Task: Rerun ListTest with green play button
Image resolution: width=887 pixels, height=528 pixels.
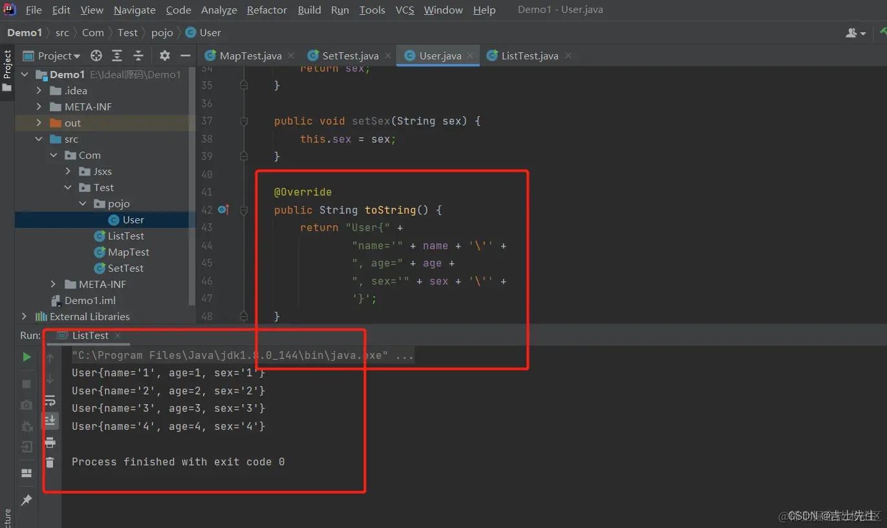Action: pyautogui.click(x=27, y=357)
